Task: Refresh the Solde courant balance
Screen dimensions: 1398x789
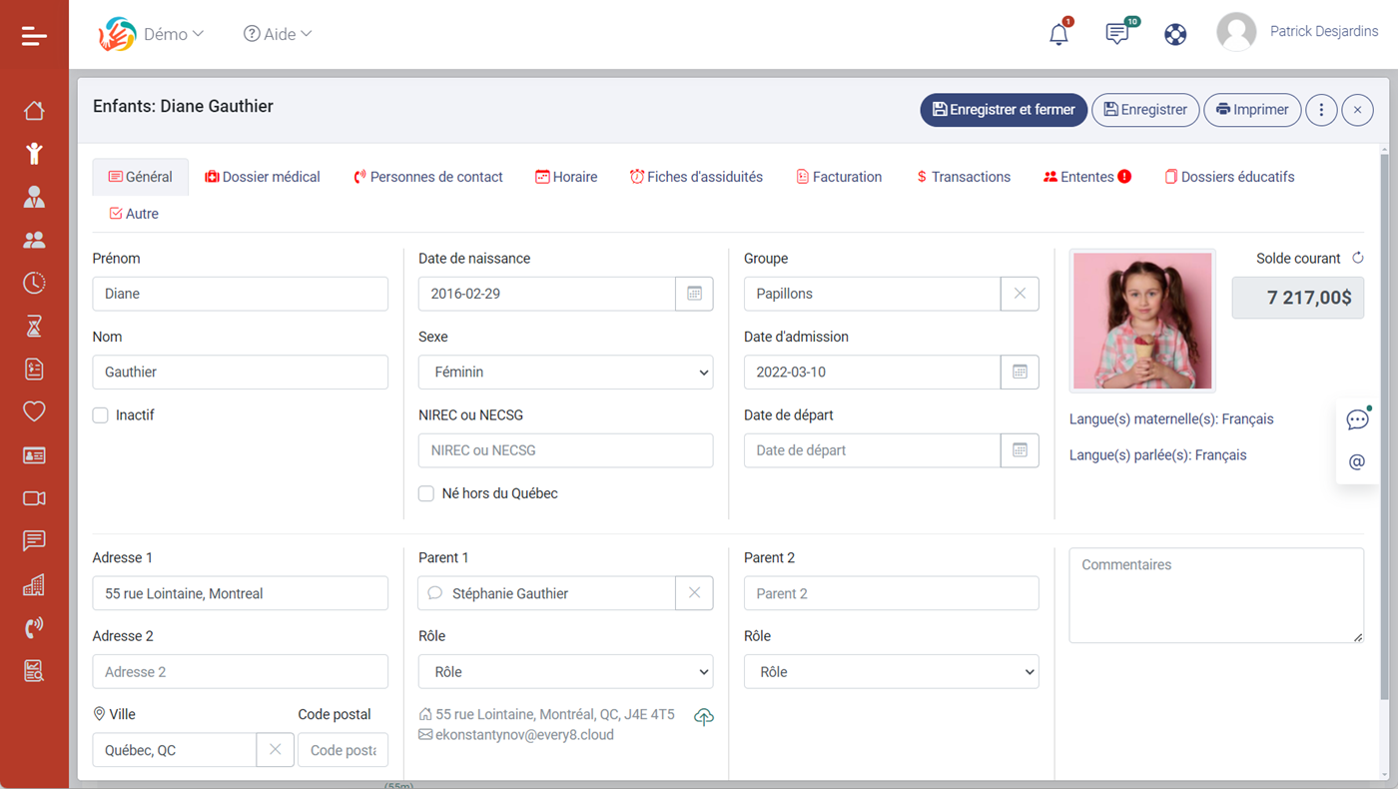Action: coord(1358,258)
